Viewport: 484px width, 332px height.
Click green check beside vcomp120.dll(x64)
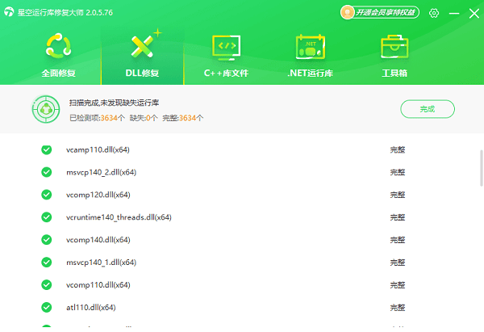[x=47, y=195]
